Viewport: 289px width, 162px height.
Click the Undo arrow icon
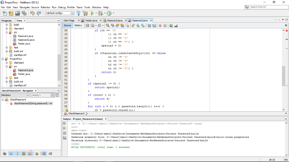point(32,13)
